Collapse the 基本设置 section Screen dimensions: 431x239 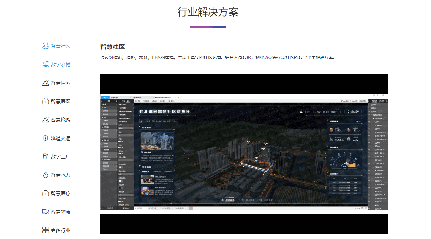click(x=123, y=104)
